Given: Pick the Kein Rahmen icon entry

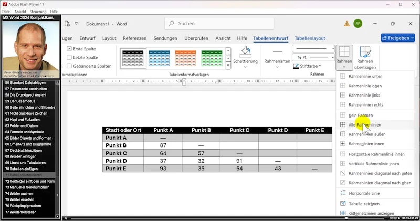Looking at the screenshot, I should click(343, 115).
